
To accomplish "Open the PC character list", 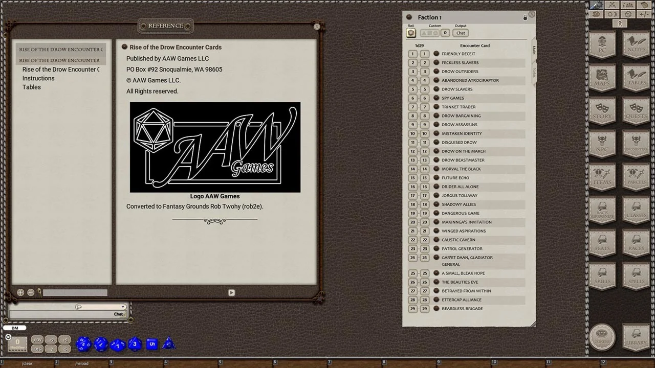I will tap(602, 44).
